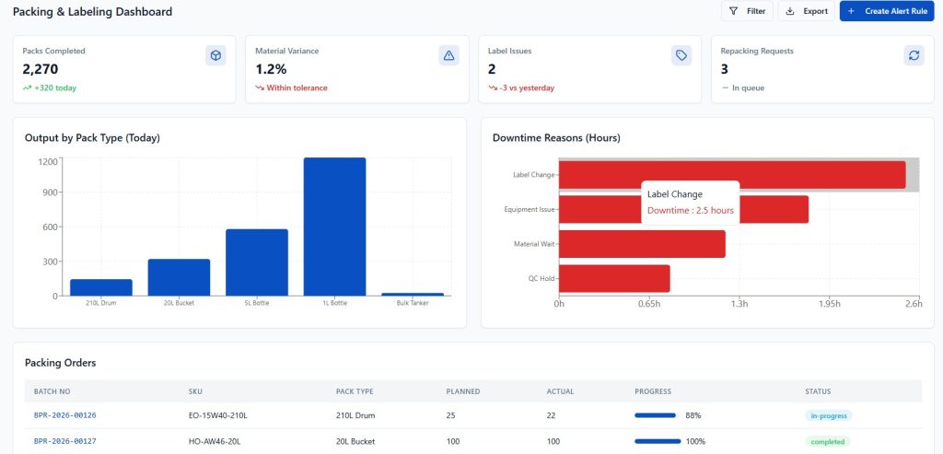
Task: Click the refresh icon on Repacking Requests card
Action: [x=914, y=56]
